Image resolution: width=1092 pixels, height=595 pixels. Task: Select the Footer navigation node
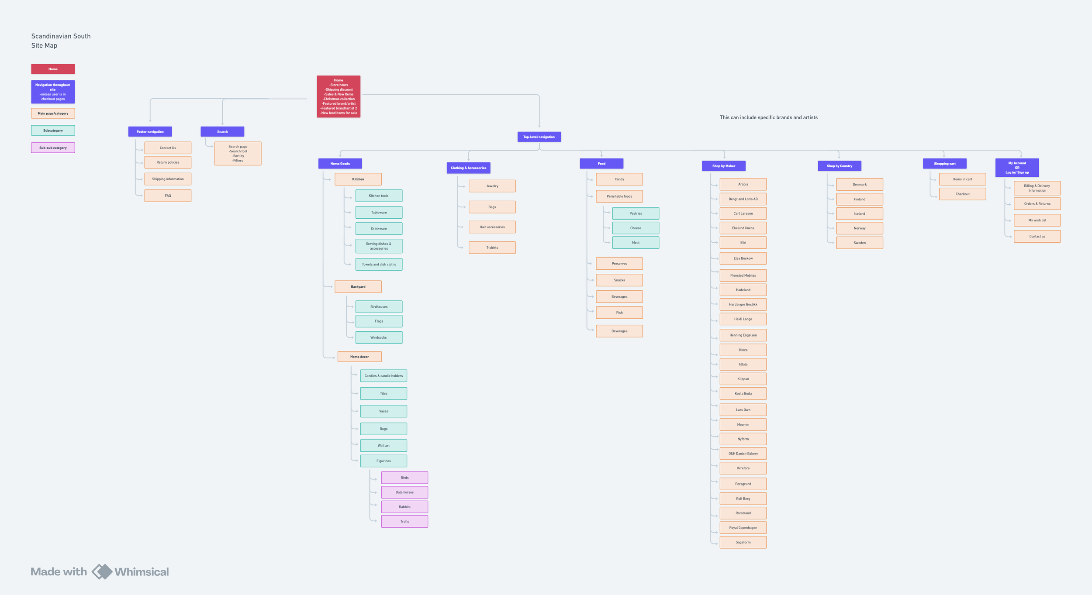click(150, 132)
